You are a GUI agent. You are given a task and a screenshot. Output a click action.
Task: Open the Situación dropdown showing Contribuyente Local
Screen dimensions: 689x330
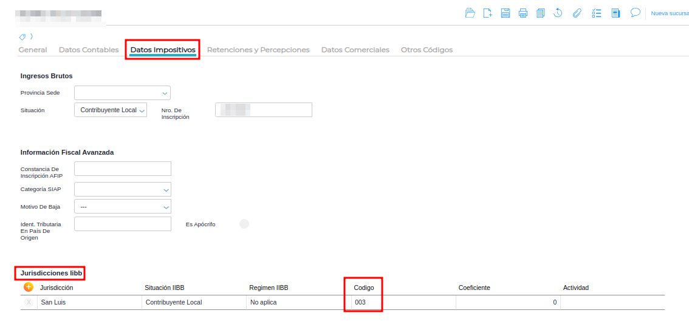[x=111, y=110]
